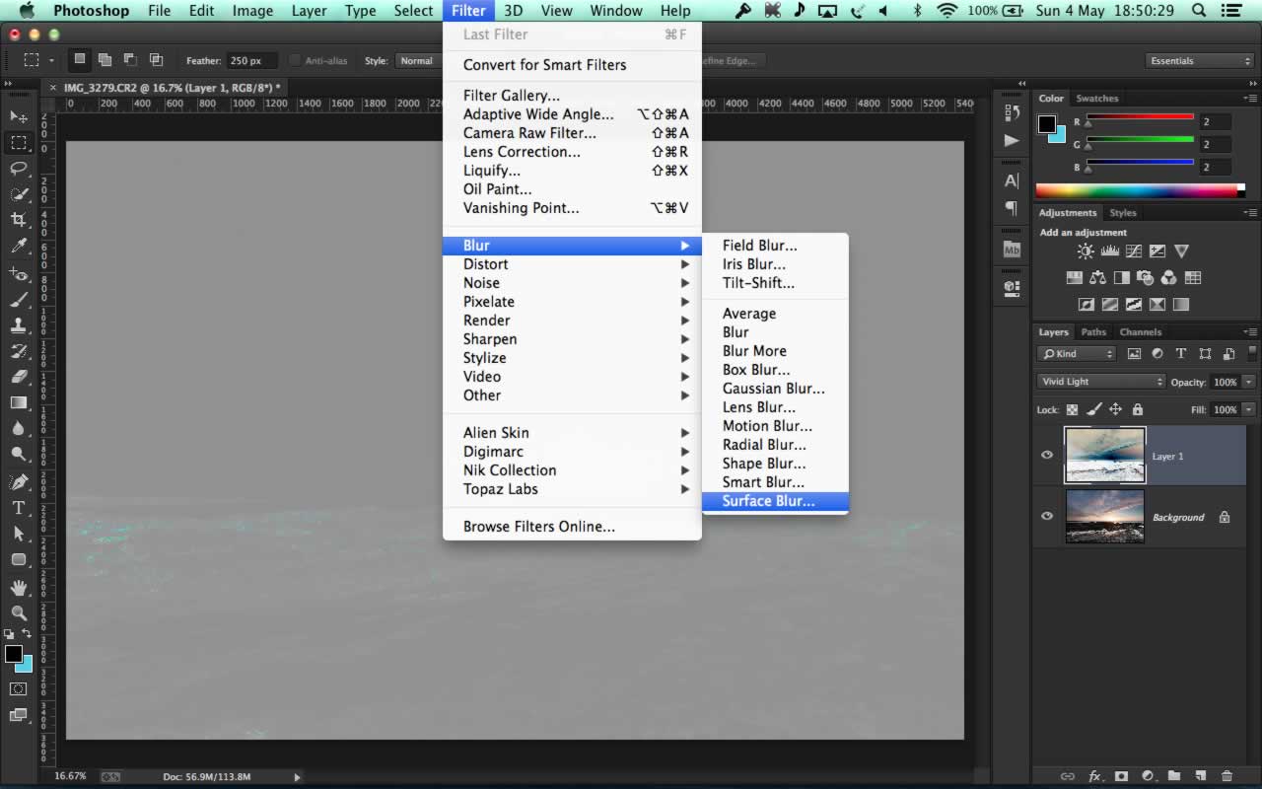
Task: Click the color spectrum ramp bar
Action: pyautogui.click(x=1143, y=190)
